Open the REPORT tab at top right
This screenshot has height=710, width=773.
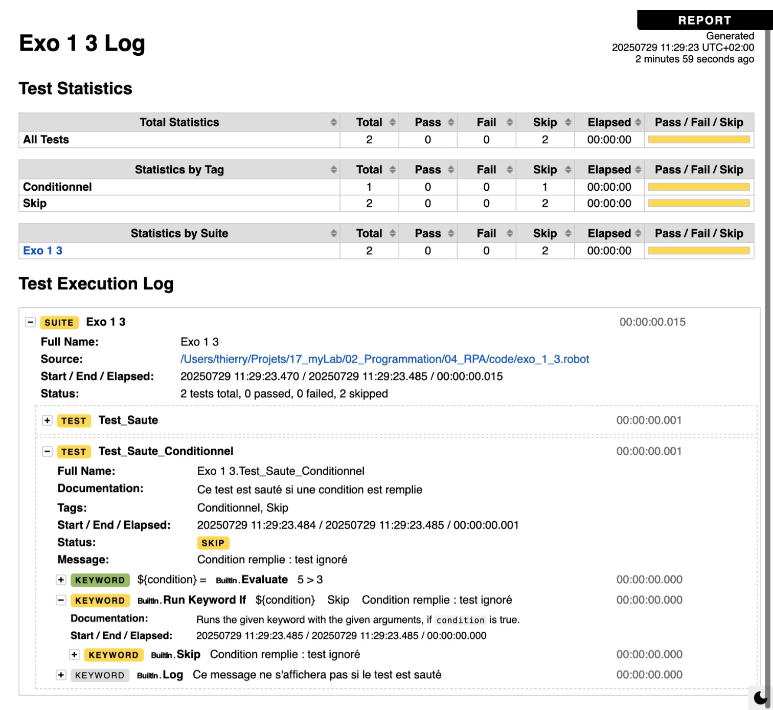pyautogui.click(x=704, y=20)
